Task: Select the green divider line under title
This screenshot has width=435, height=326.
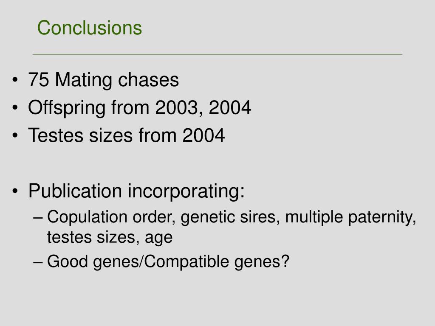Action: click(217, 54)
